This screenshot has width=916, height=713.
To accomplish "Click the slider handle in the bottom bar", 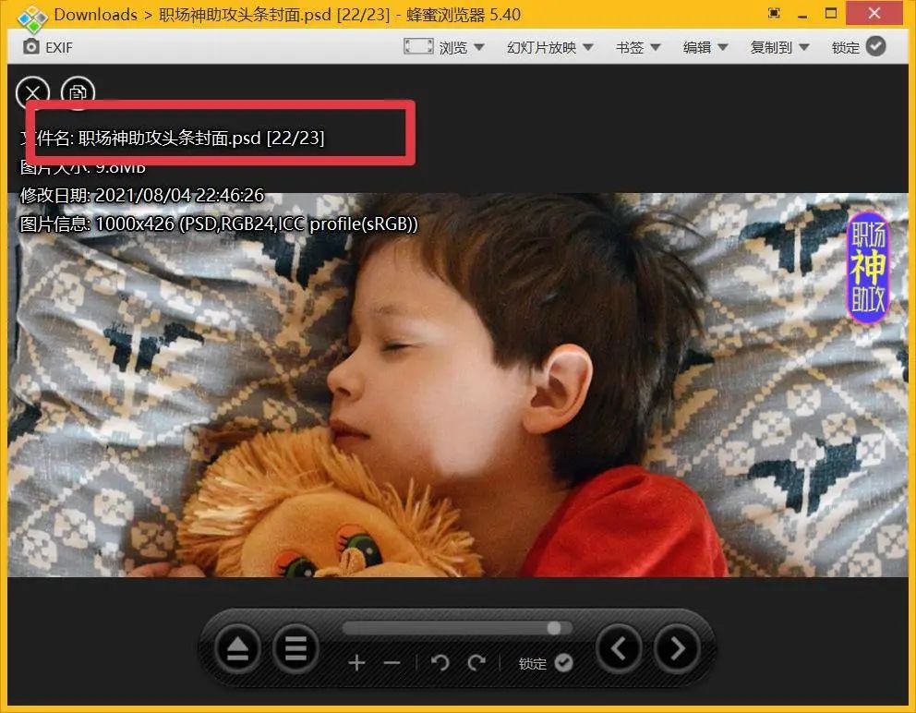I will [554, 628].
